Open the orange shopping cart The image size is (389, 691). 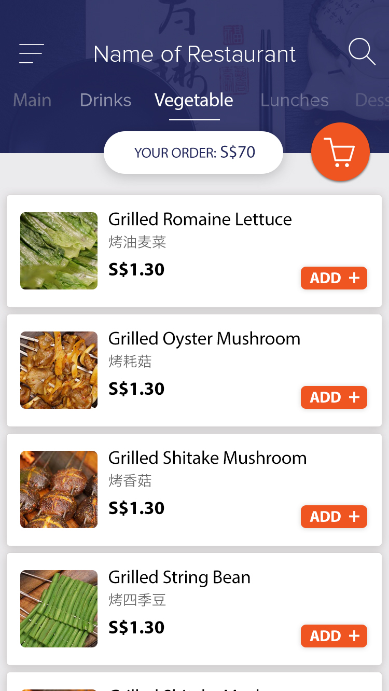pyautogui.click(x=340, y=152)
